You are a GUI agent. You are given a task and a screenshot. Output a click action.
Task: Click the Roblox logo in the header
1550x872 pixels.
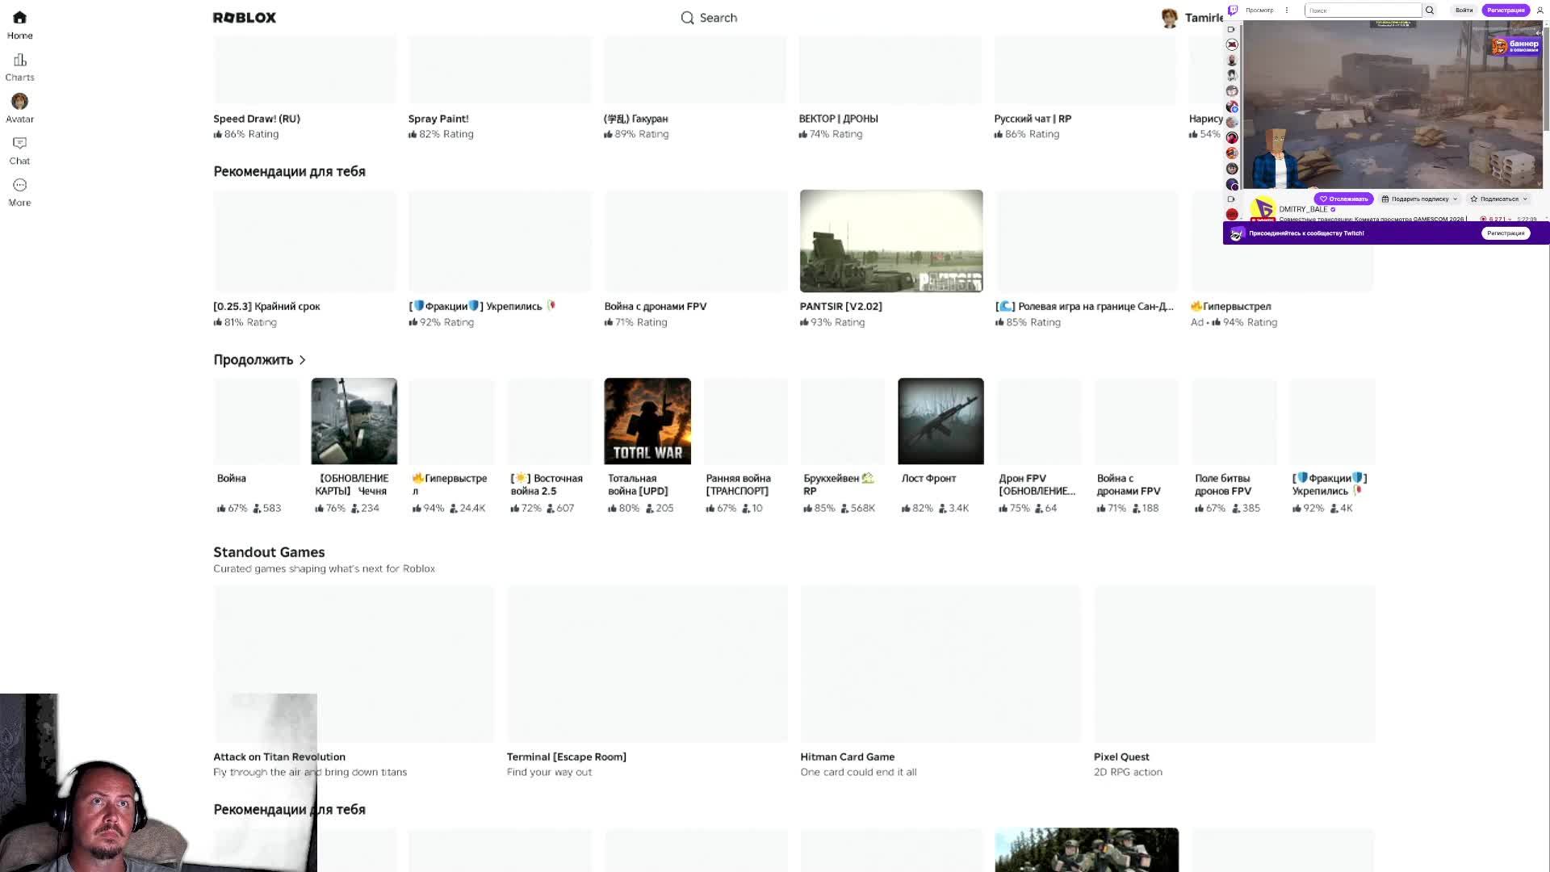tap(245, 18)
